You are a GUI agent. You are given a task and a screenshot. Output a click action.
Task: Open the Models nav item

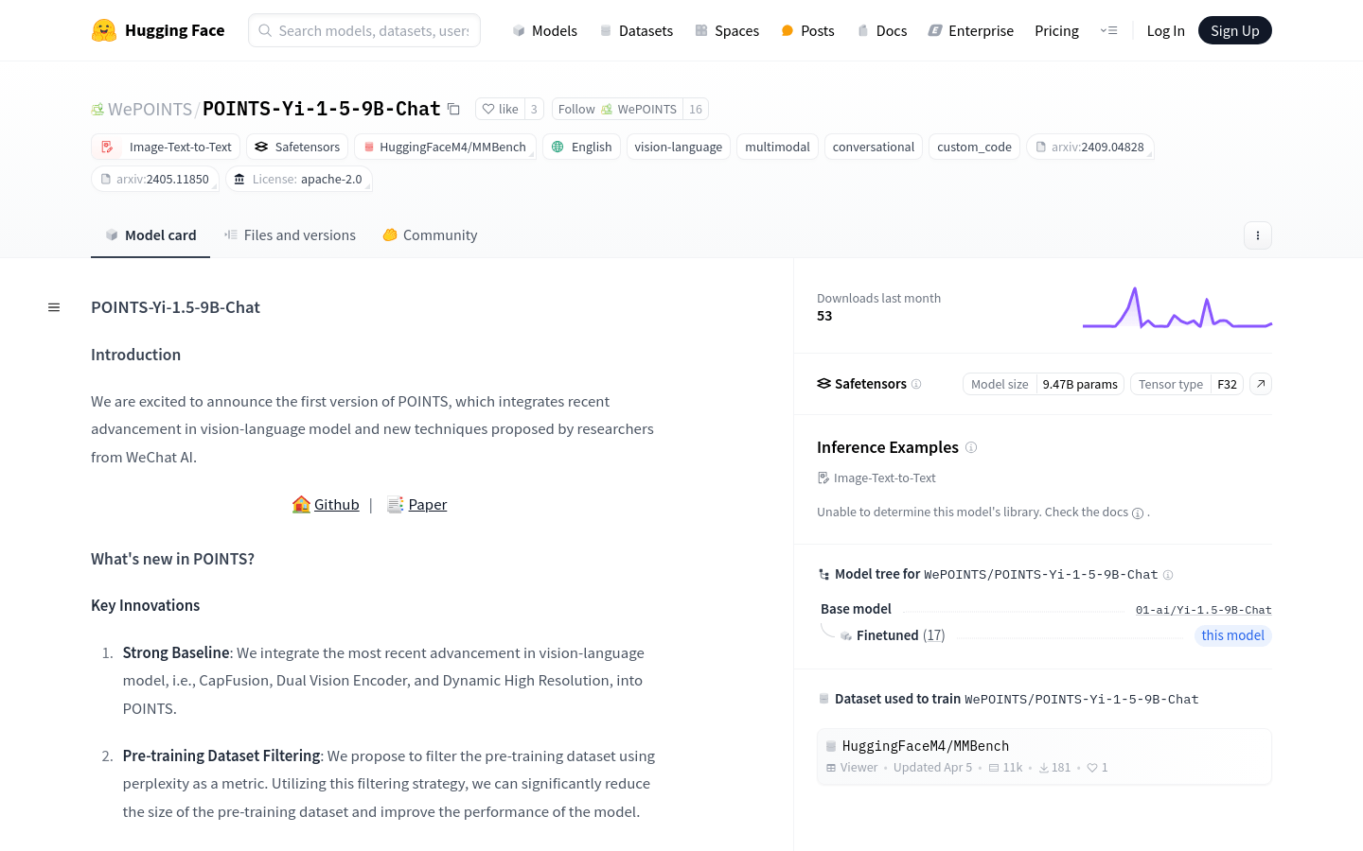tap(544, 30)
